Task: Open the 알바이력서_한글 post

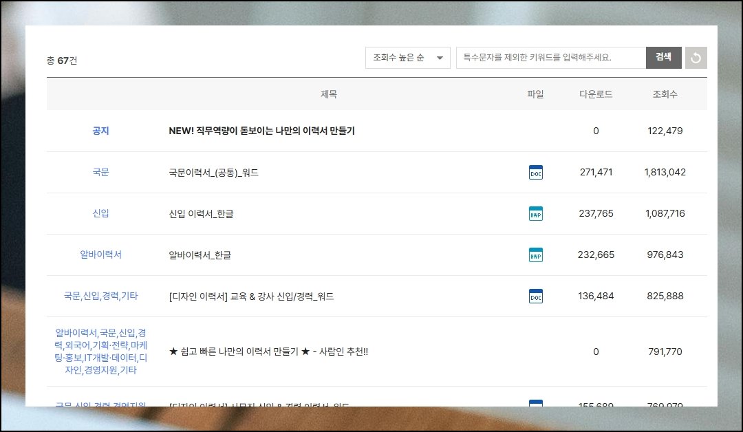Action: click(x=200, y=255)
